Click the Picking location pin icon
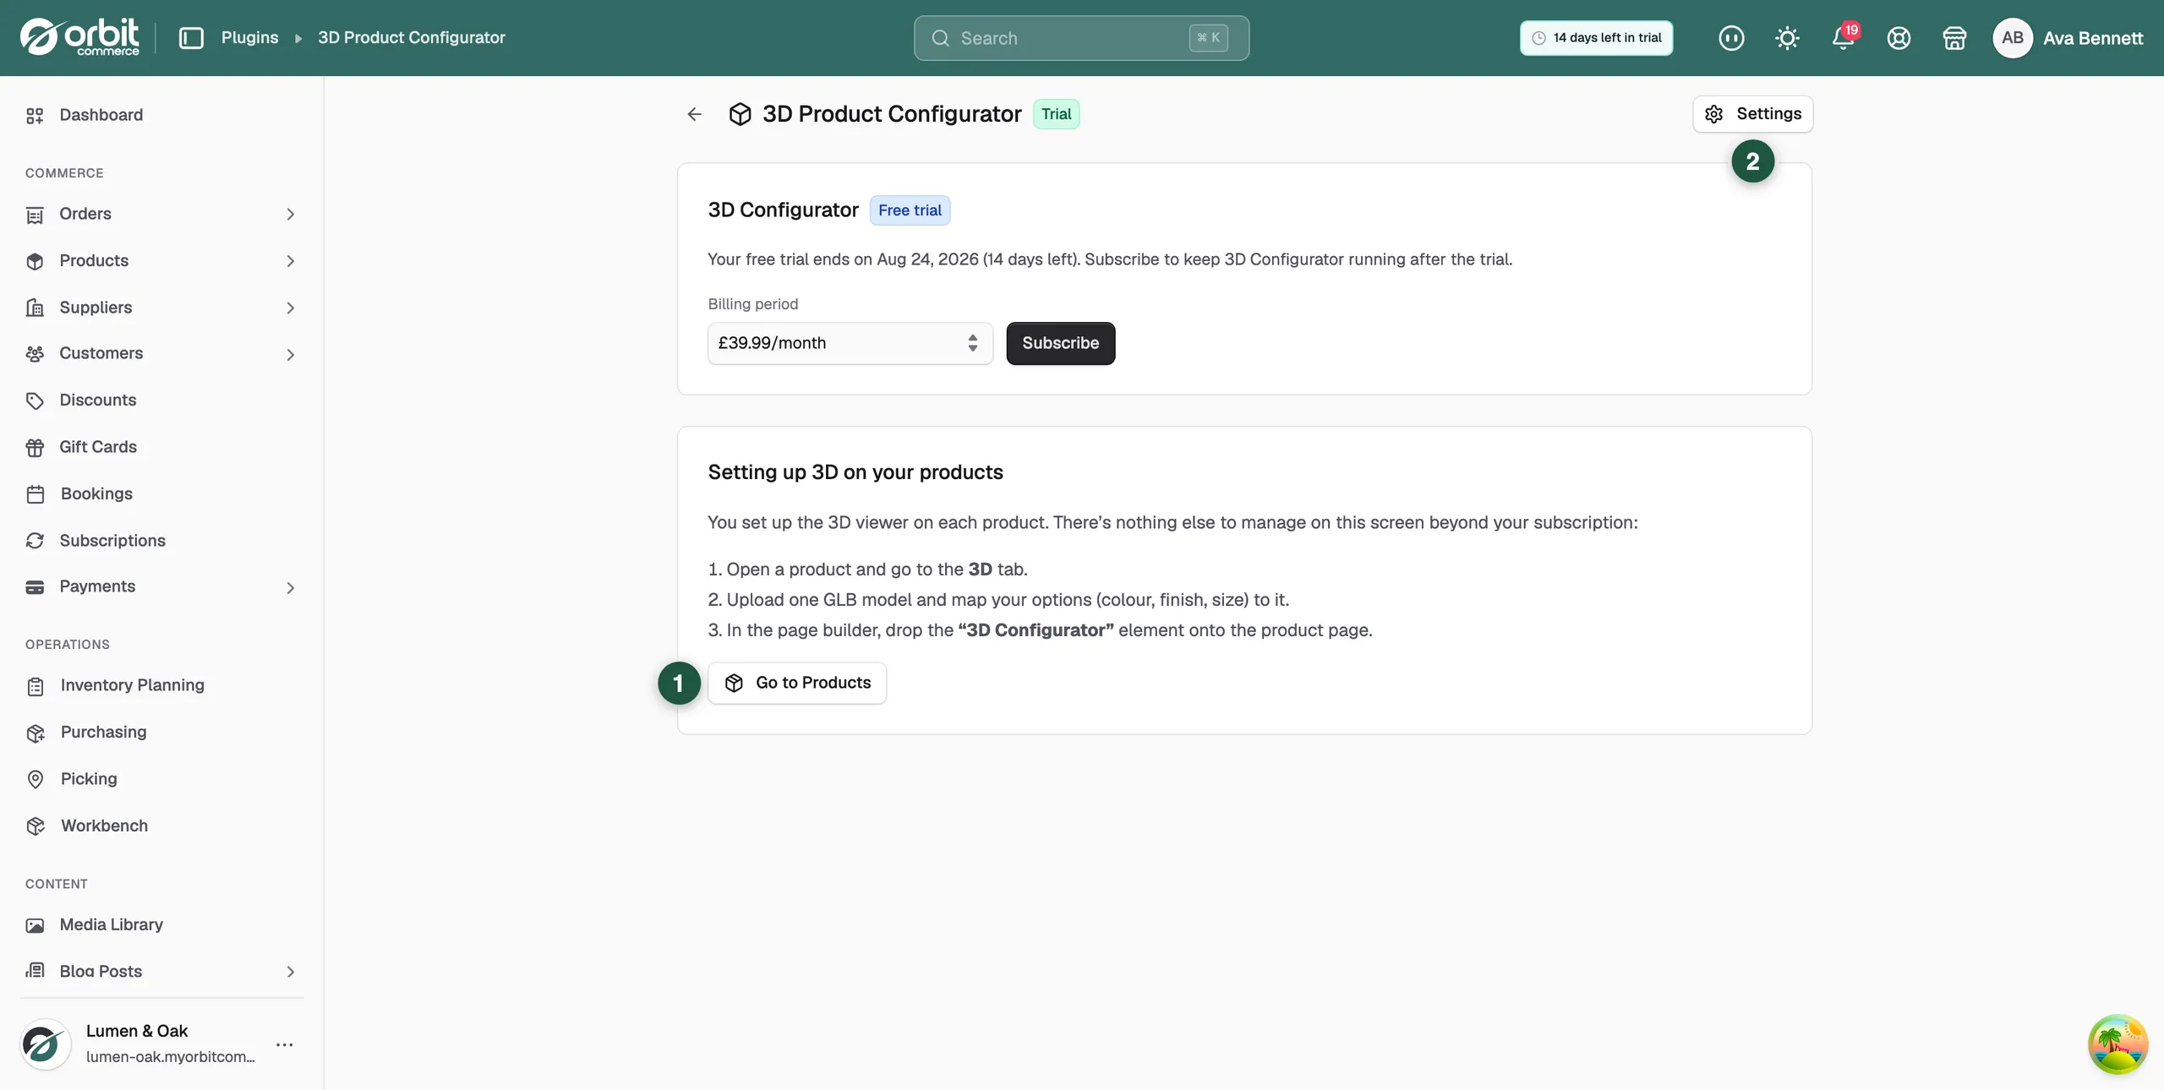The image size is (2164, 1090). [x=35, y=779]
